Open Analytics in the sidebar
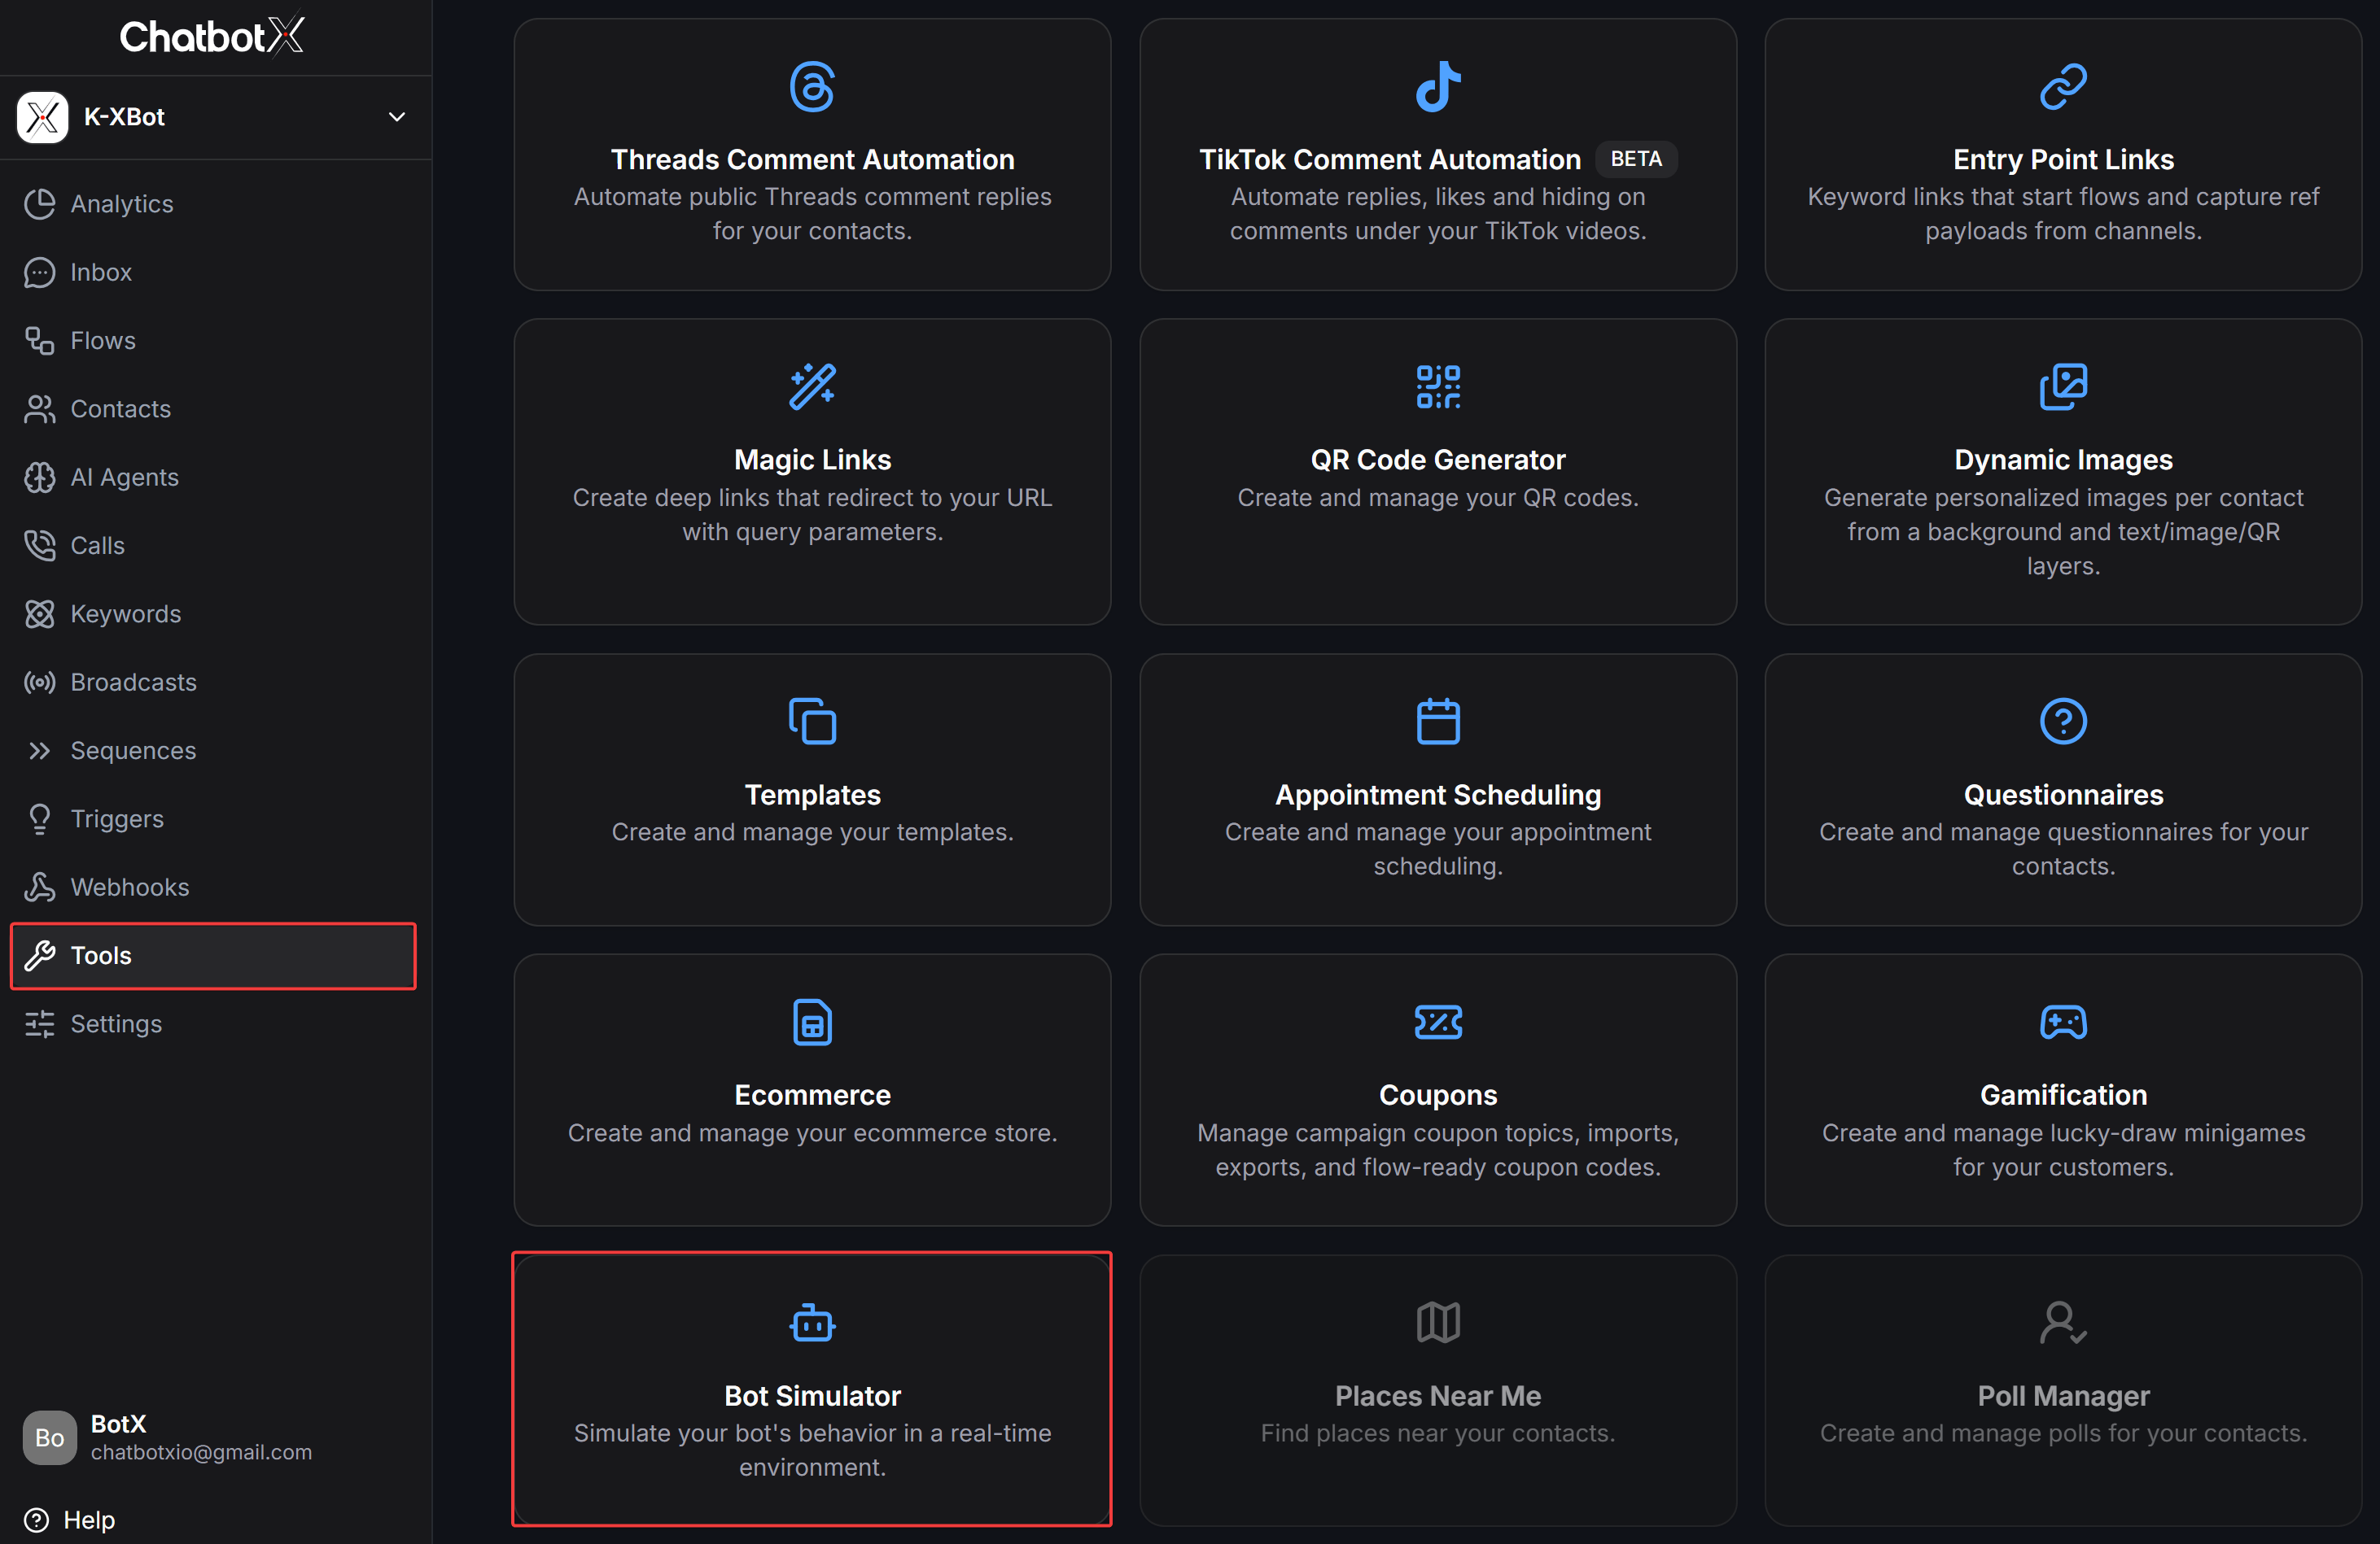Viewport: 2380px width, 1544px height. pyautogui.click(x=215, y=204)
